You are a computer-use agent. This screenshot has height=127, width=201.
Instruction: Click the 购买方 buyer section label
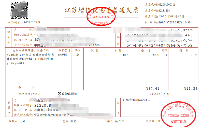pyautogui.click(x=9, y=37)
